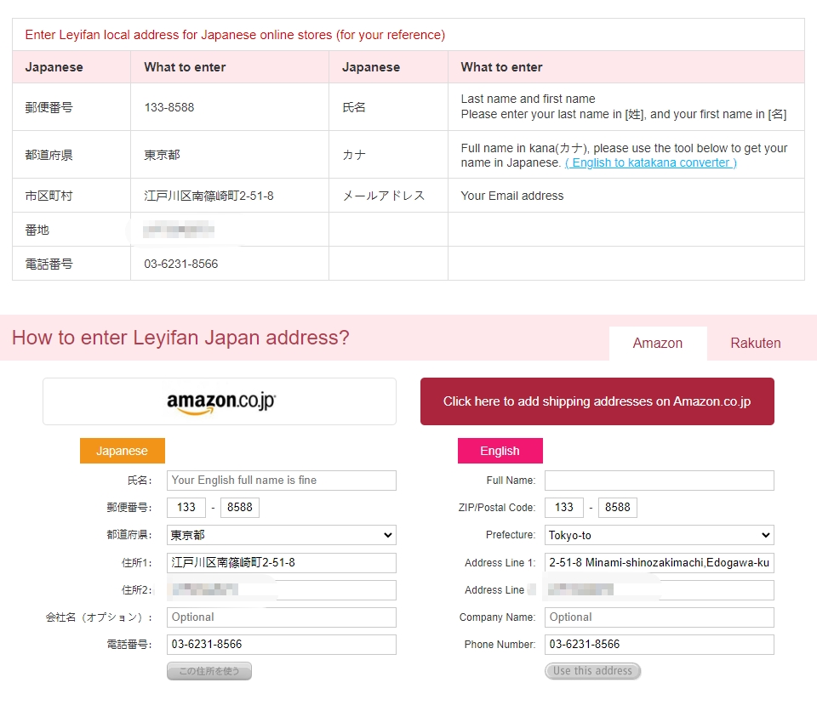817x711 pixels.
Task: Focus the English Full Name input field
Action: tap(660, 481)
